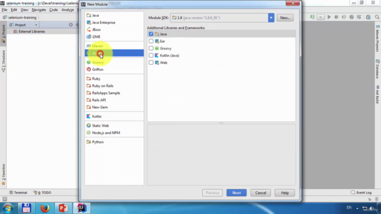Open the TODO tool window
This screenshot has width=381, height=214.
pyautogui.click(x=42, y=193)
